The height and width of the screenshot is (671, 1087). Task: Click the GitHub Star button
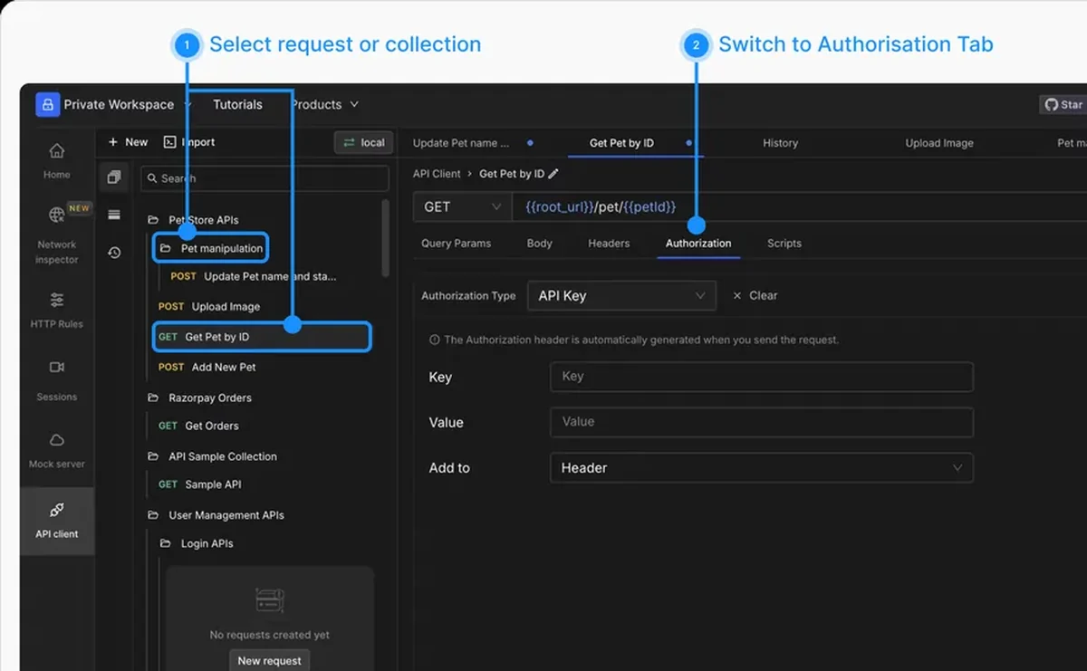[1063, 105]
